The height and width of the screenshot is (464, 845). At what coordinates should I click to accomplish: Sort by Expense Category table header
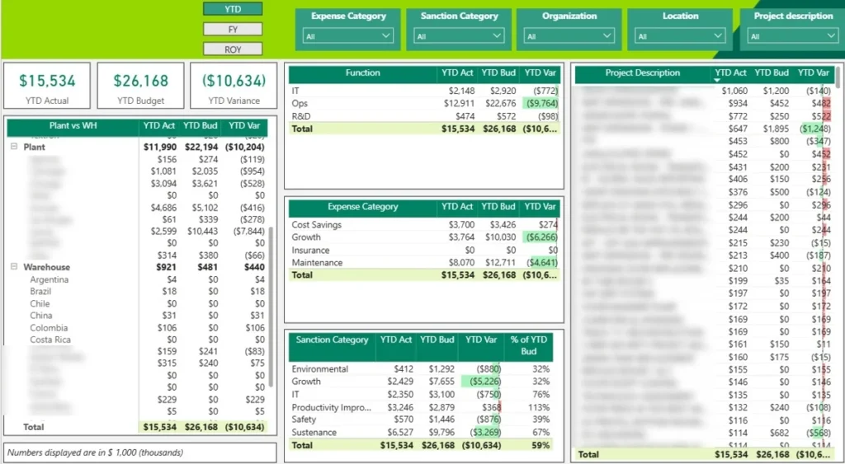[363, 207]
